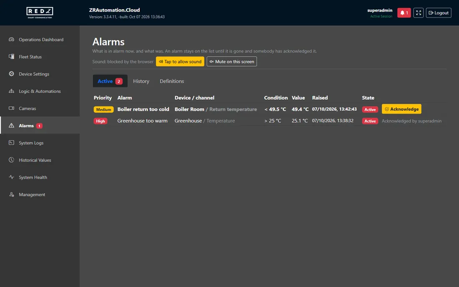Go to Operations Dashboard
This screenshot has height=287, width=459.
pyautogui.click(x=41, y=40)
